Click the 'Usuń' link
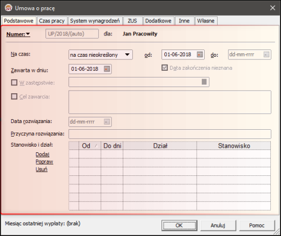The width and height of the screenshot is (281, 236). [x=42, y=169]
